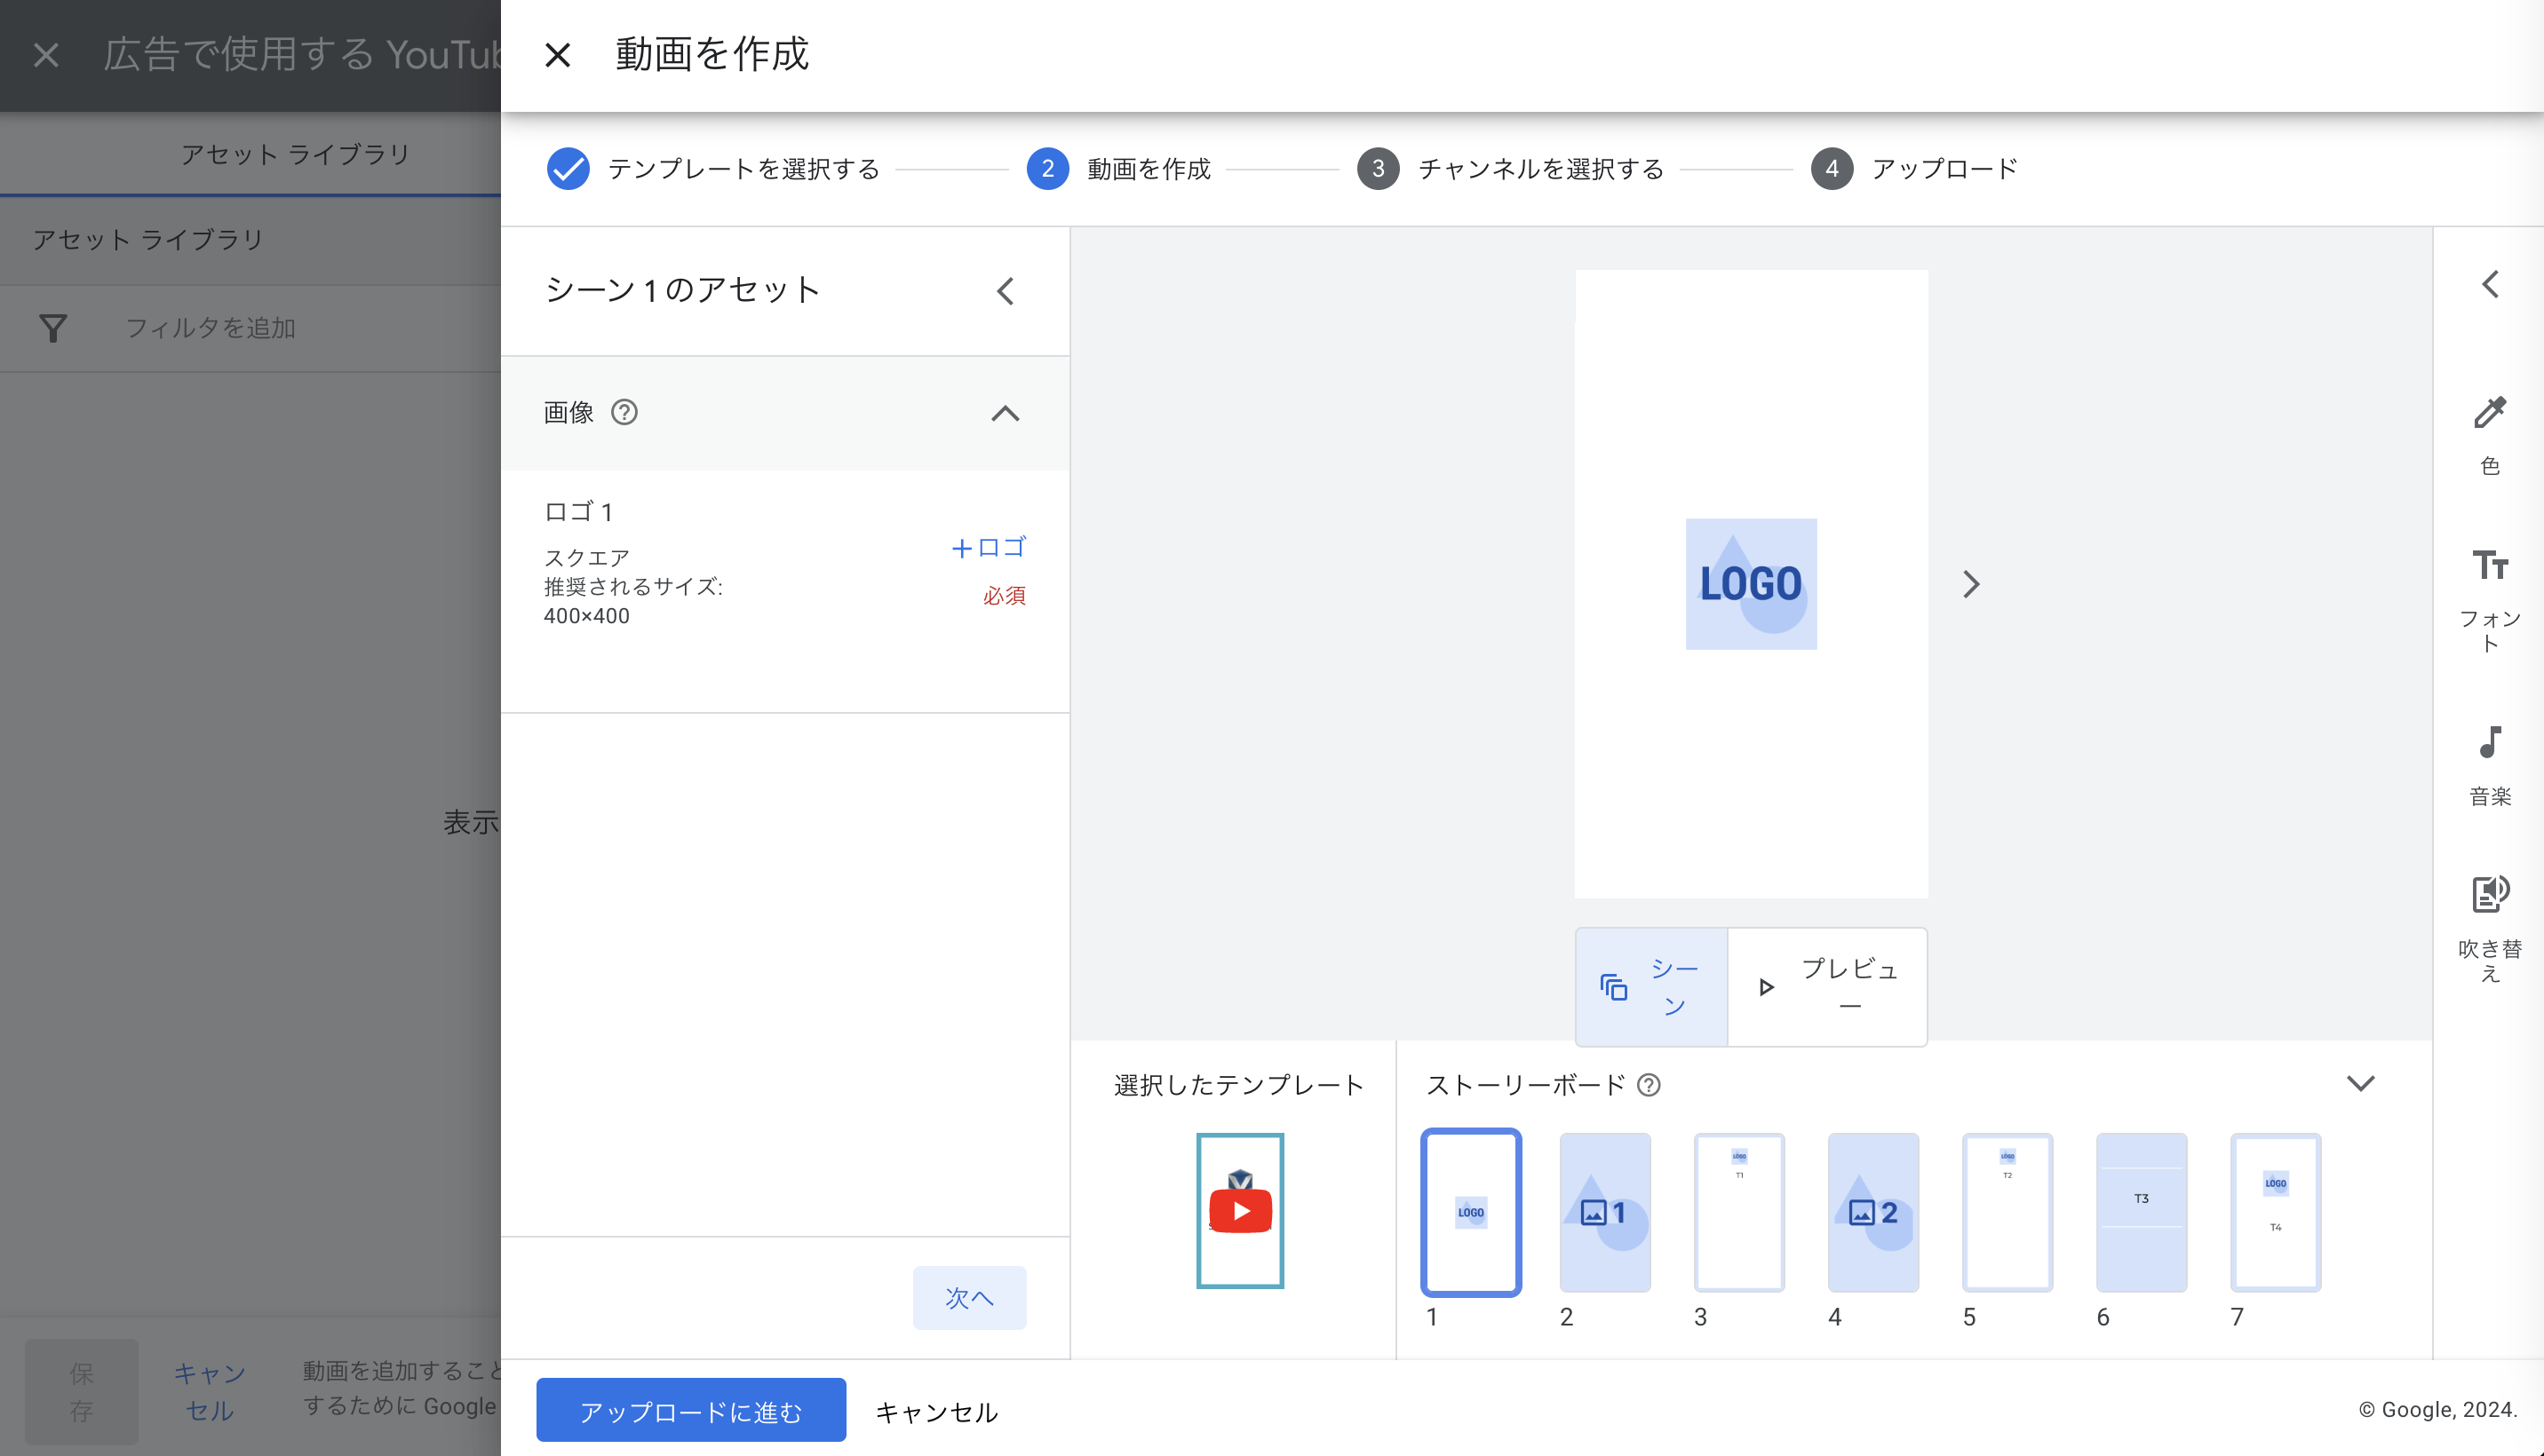Viewport: 2544px width, 1456px height.
Task: Switch to プレビュー playback mode
Action: 1828,987
